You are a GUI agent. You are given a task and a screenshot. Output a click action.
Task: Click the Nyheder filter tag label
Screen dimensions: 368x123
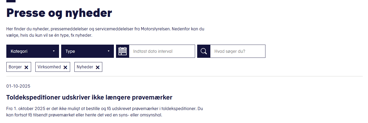point(85,67)
